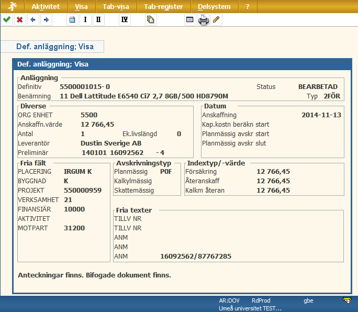Open the Tab-visa menu
The width and height of the screenshot is (358, 312).
pos(116,7)
